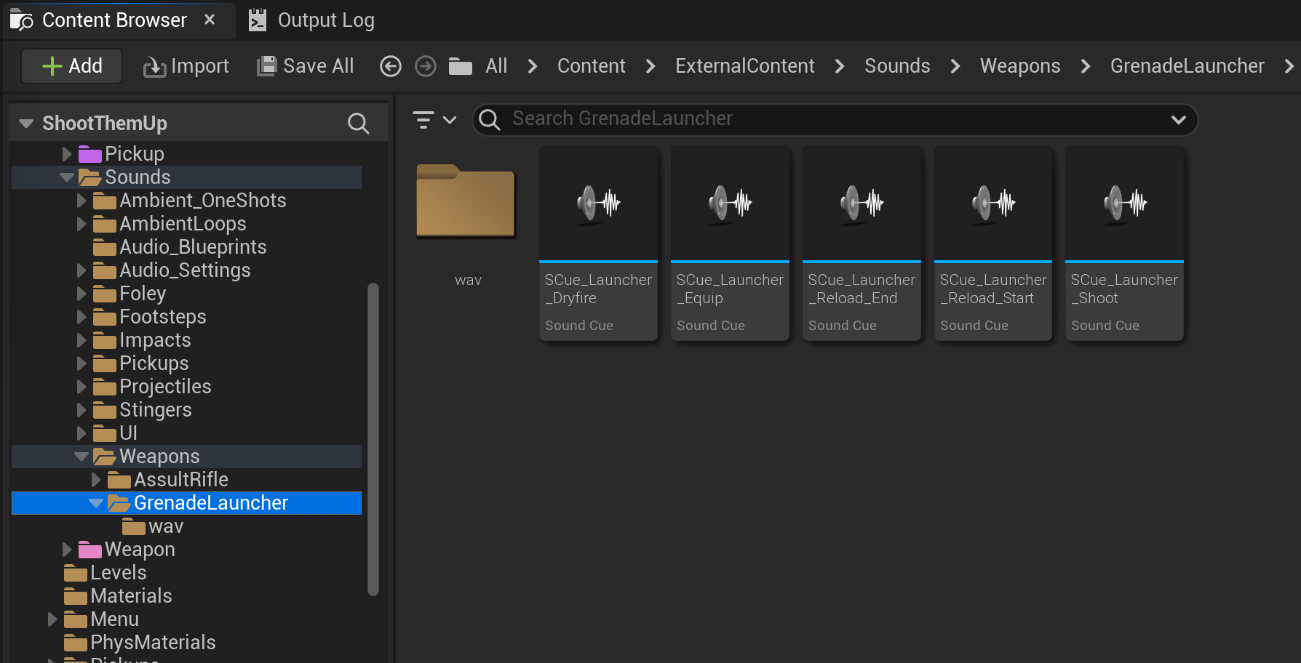Select the ExternalContent breadcrumb
This screenshot has width=1301, height=663.
coord(745,66)
